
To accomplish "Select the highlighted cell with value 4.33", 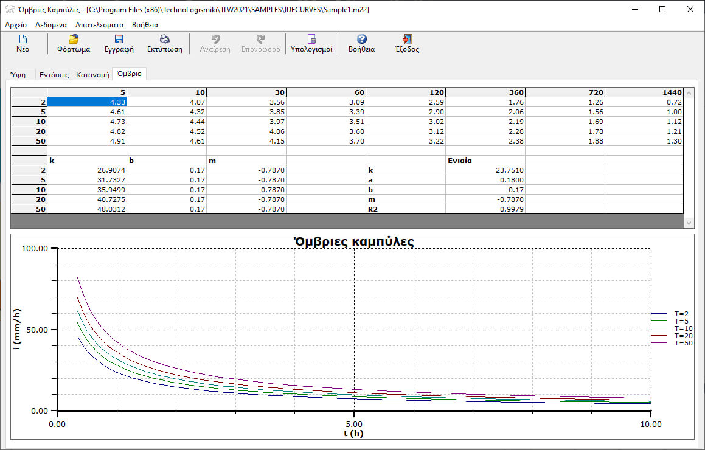I will pyautogui.click(x=87, y=102).
